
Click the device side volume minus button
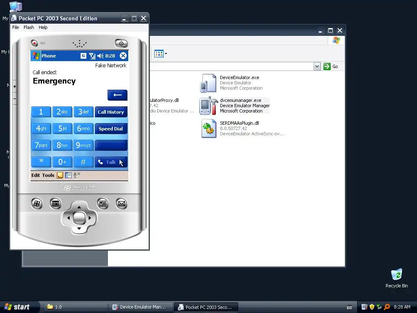click(15, 99)
